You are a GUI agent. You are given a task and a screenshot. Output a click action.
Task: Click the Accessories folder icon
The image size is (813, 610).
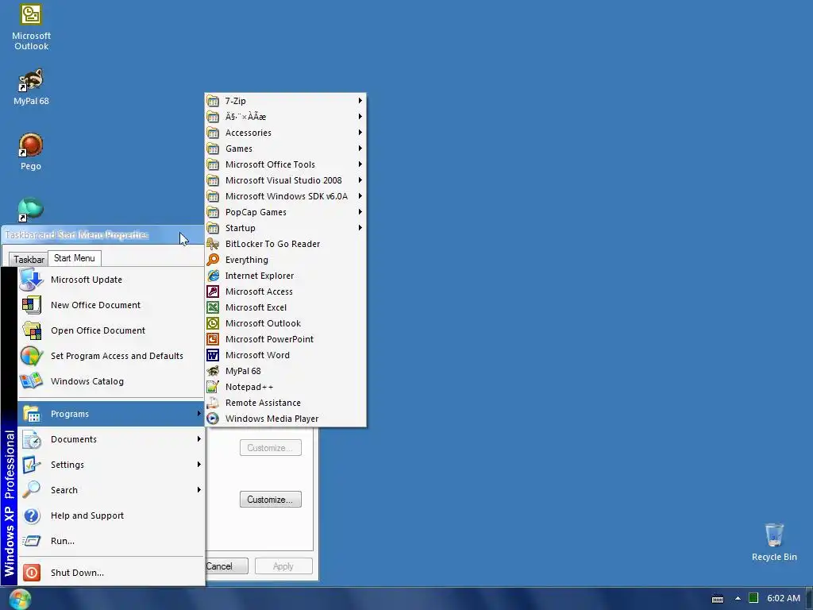tap(213, 133)
